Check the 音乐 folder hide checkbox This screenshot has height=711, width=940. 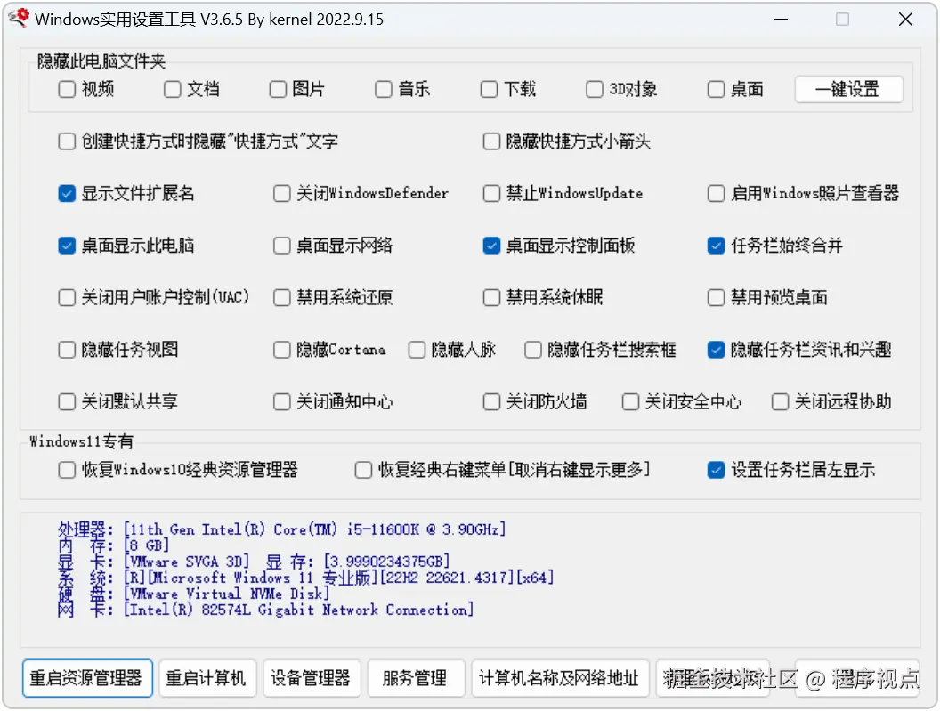[x=383, y=90]
